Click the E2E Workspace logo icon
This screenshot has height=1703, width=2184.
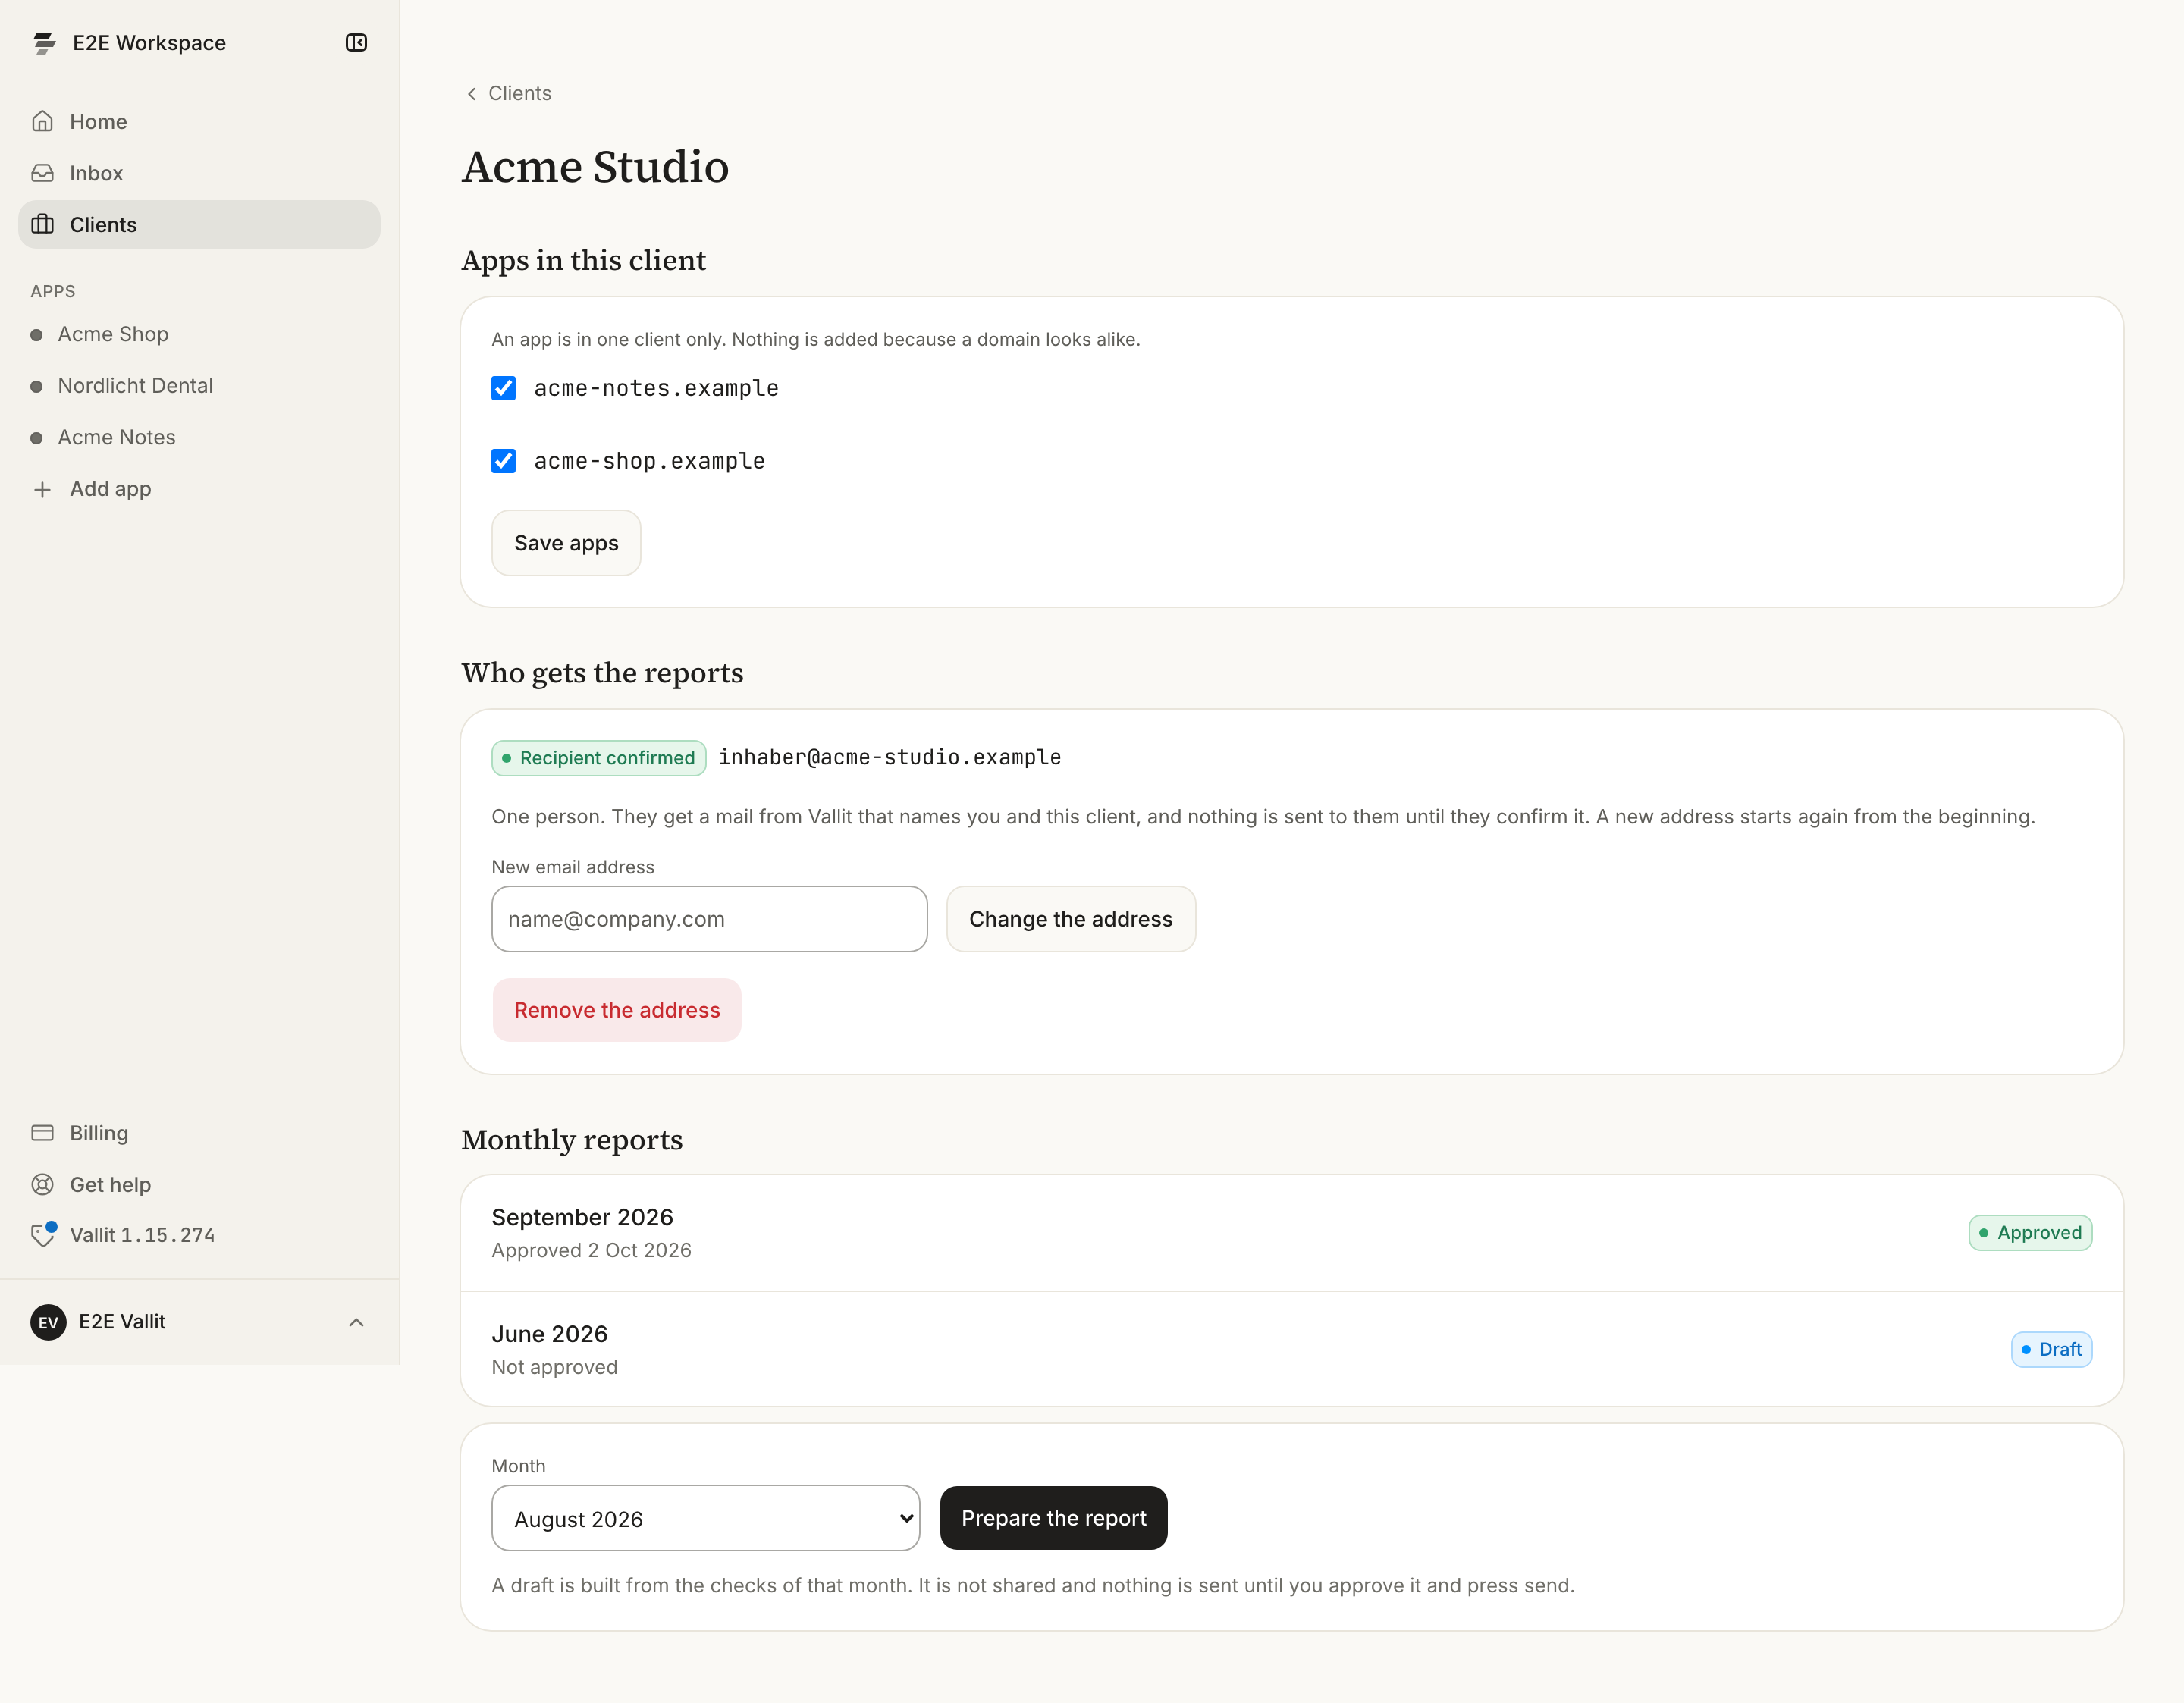coord(44,43)
